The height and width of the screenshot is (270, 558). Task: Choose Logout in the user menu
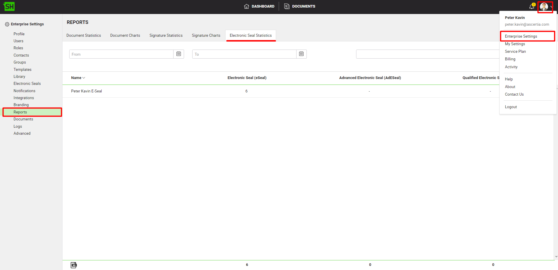511,107
